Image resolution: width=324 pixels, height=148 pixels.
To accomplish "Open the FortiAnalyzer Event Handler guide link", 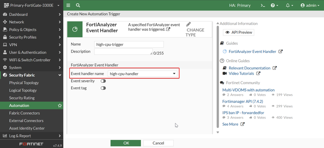I will point(252,52).
